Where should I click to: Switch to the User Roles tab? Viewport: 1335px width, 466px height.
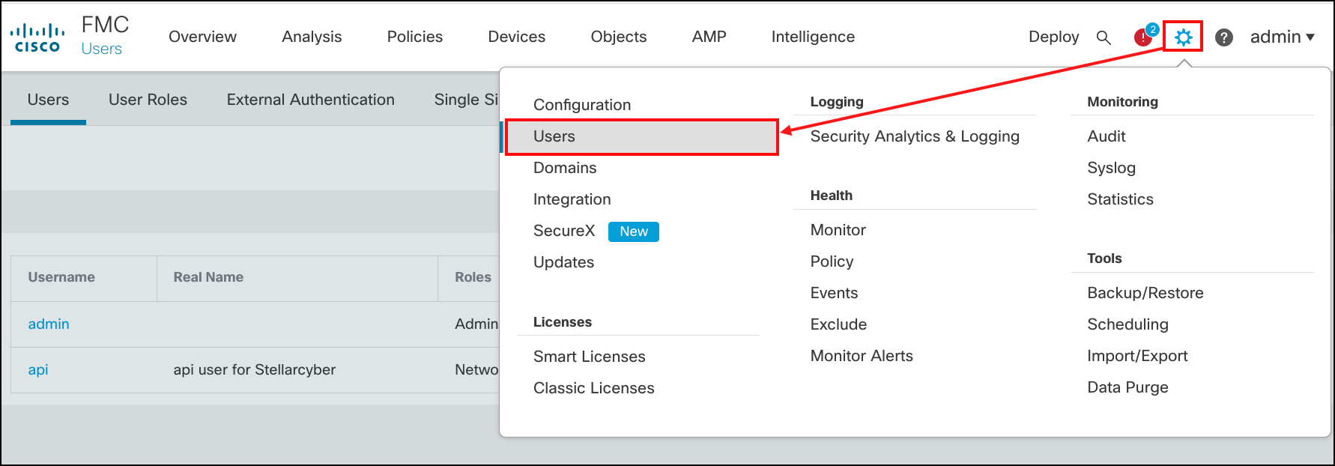(x=148, y=100)
